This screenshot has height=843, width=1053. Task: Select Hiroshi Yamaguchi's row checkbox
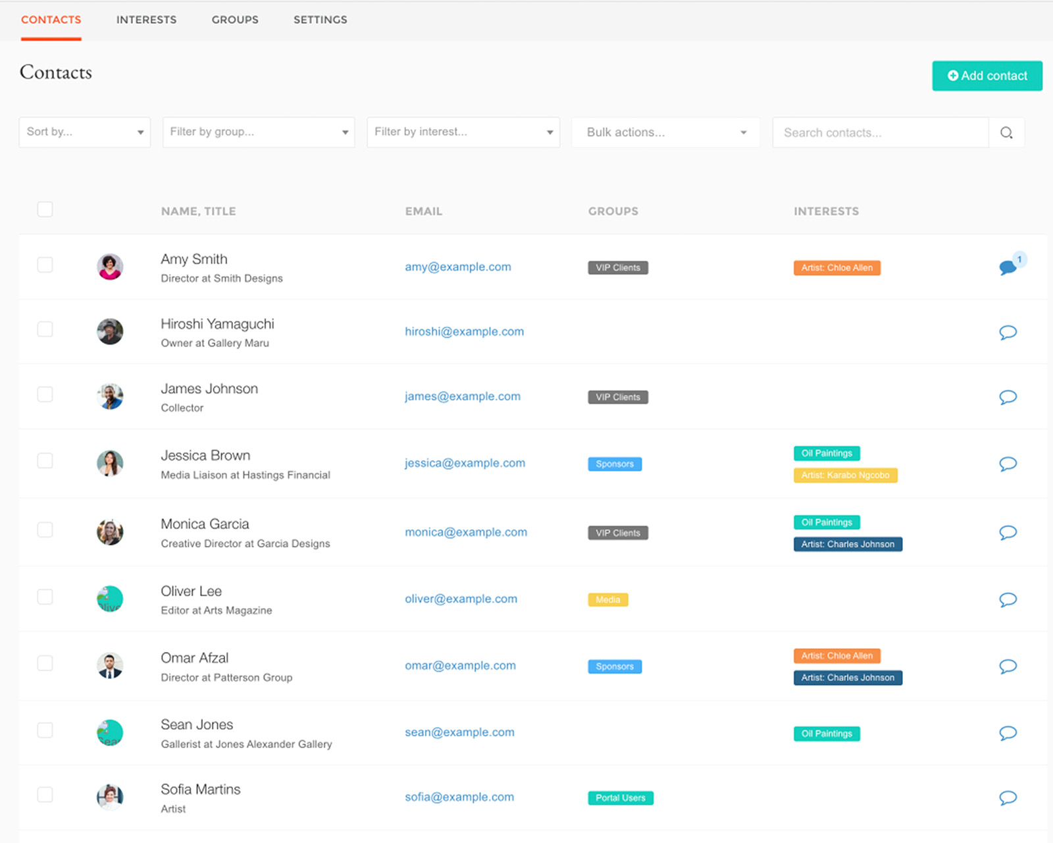[x=45, y=329]
